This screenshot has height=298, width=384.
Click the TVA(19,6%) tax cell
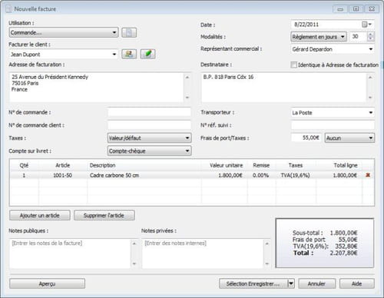pos(296,175)
